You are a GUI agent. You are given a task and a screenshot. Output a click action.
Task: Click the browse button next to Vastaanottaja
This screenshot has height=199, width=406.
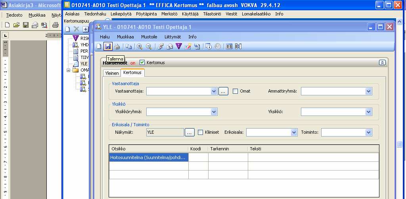pos(223,91)
